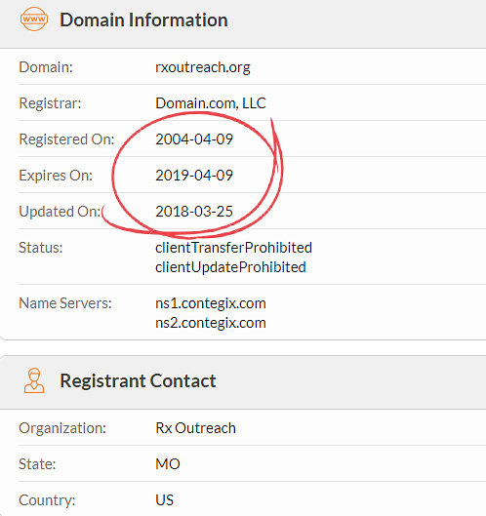Viewport: 486px width, 516px height.
Task: Select the domain name rxoutreach.org
Action: 203,67
